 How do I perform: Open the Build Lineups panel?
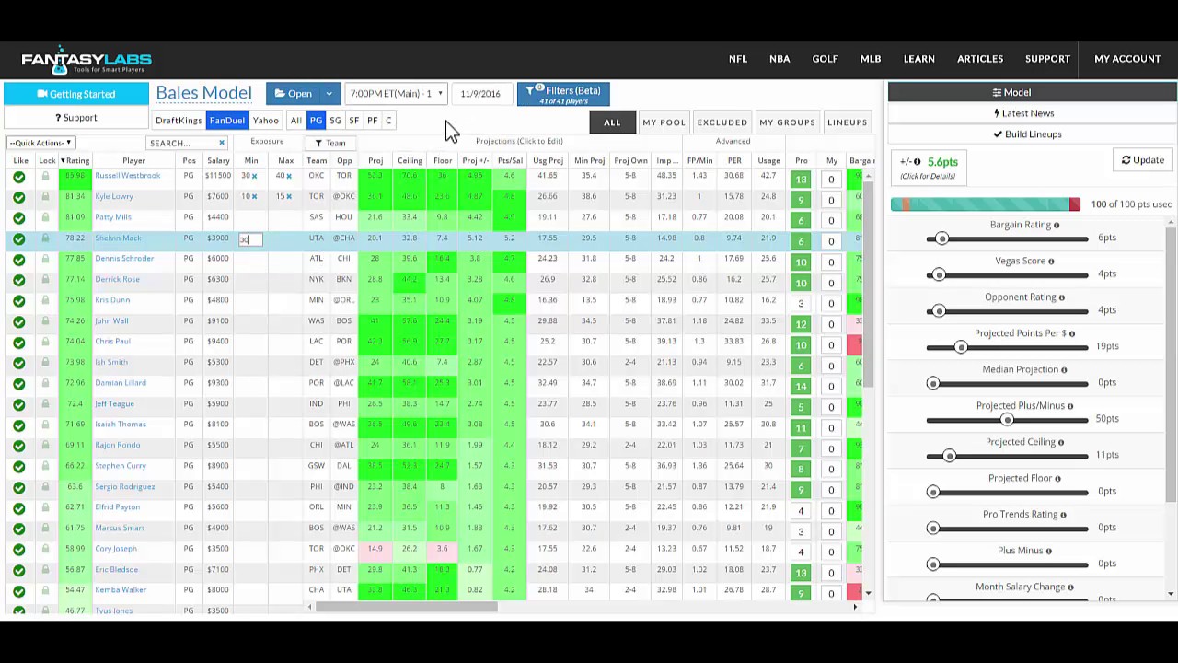[x=1027, y=134]
